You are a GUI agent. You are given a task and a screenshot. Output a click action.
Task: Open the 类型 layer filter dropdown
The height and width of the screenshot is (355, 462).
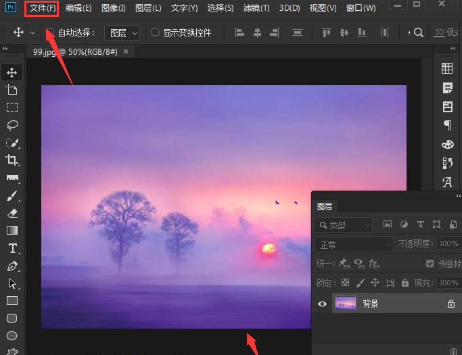(343, 225)
